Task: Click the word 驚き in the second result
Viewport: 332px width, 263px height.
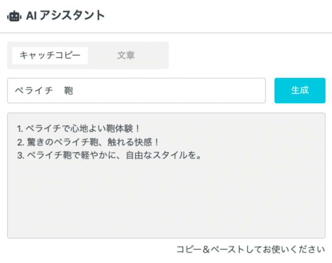Action: click(34, 142)
